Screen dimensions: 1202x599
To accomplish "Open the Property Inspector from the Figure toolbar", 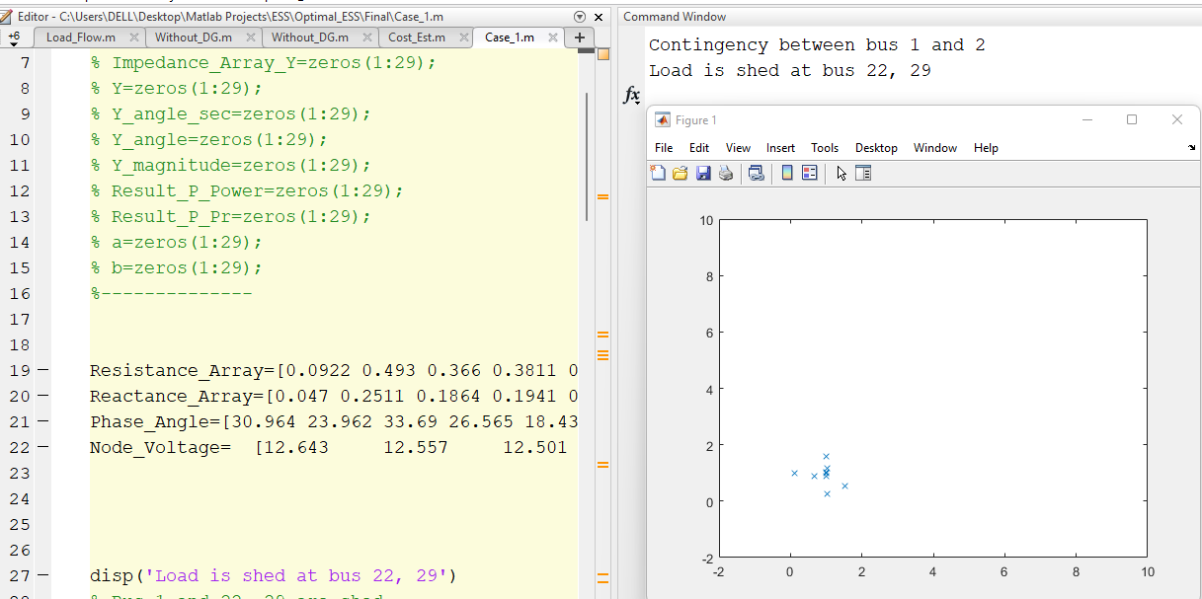I will 863,173.
